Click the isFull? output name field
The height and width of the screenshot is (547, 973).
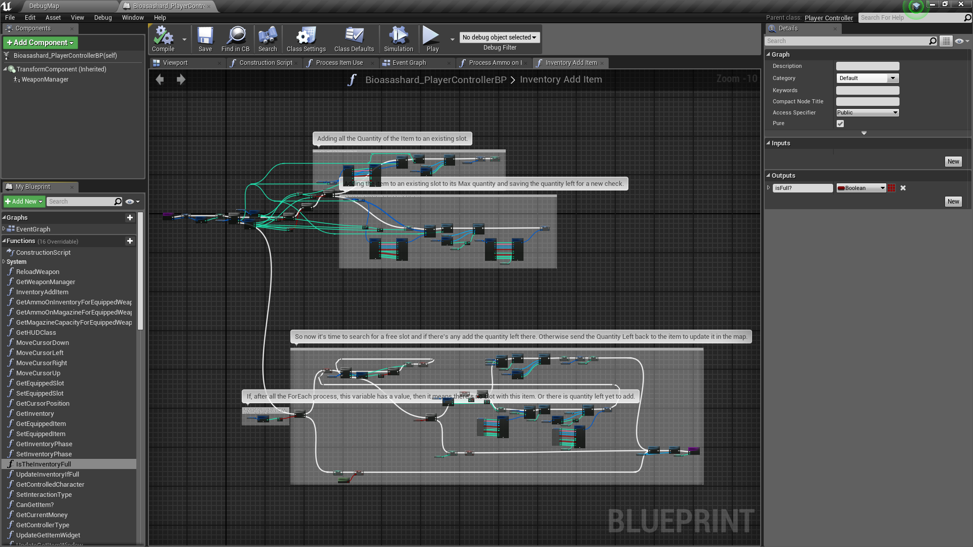pos(802,188)
